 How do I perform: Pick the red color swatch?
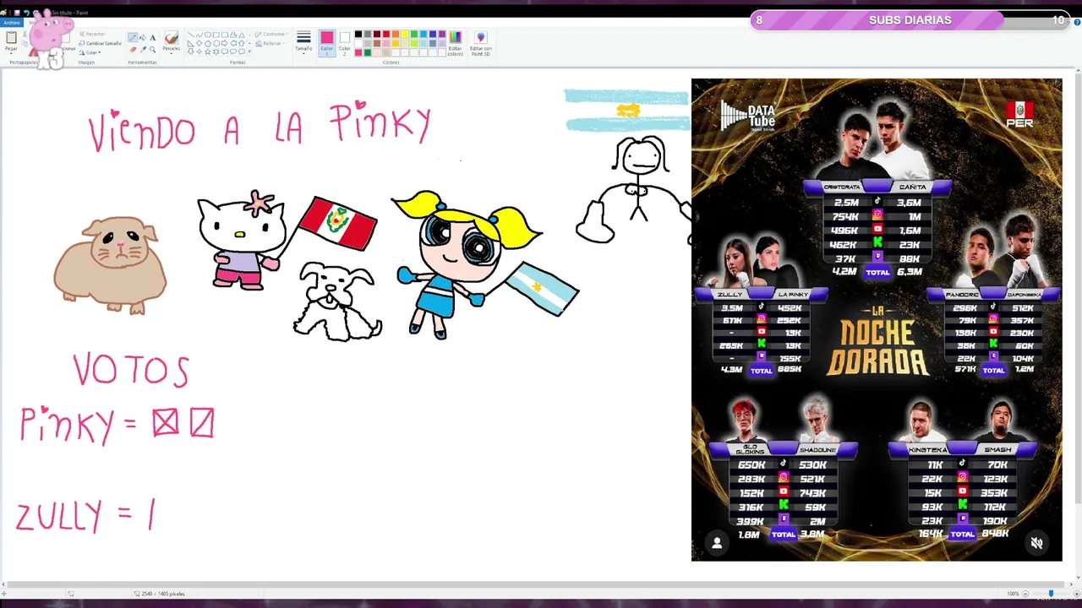(386, 34)
